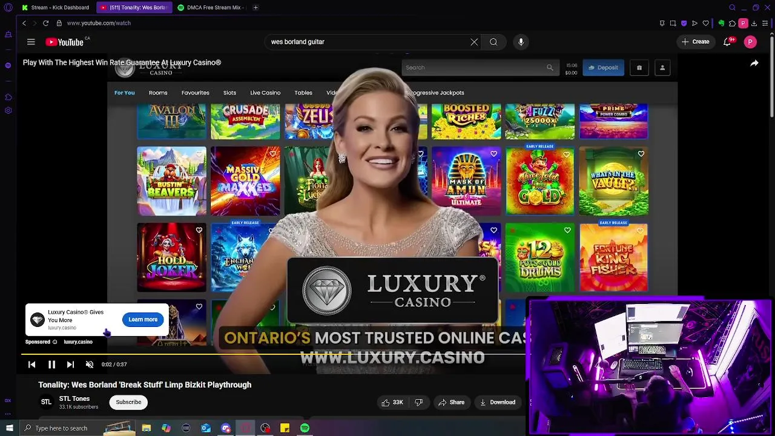This screenshot has height=436, width=775.
Task: Open a new browser tab
Action: tap(256, 7)
